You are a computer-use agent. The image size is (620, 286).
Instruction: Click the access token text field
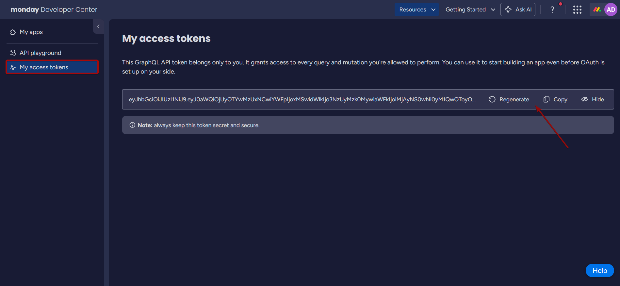302,99
